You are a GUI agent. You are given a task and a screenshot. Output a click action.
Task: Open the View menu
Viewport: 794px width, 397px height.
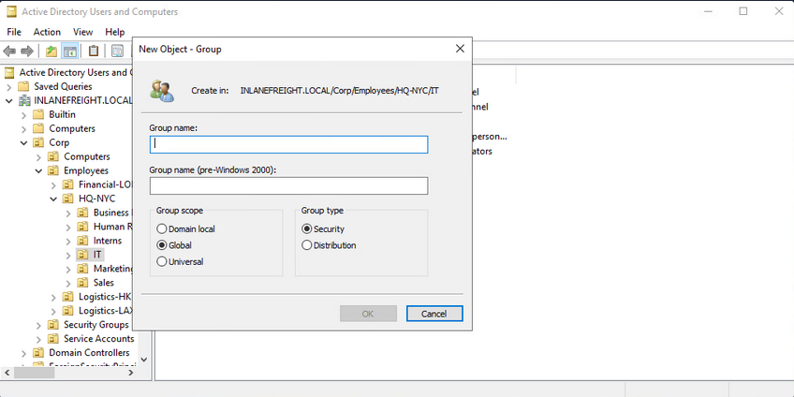[83, 32]
